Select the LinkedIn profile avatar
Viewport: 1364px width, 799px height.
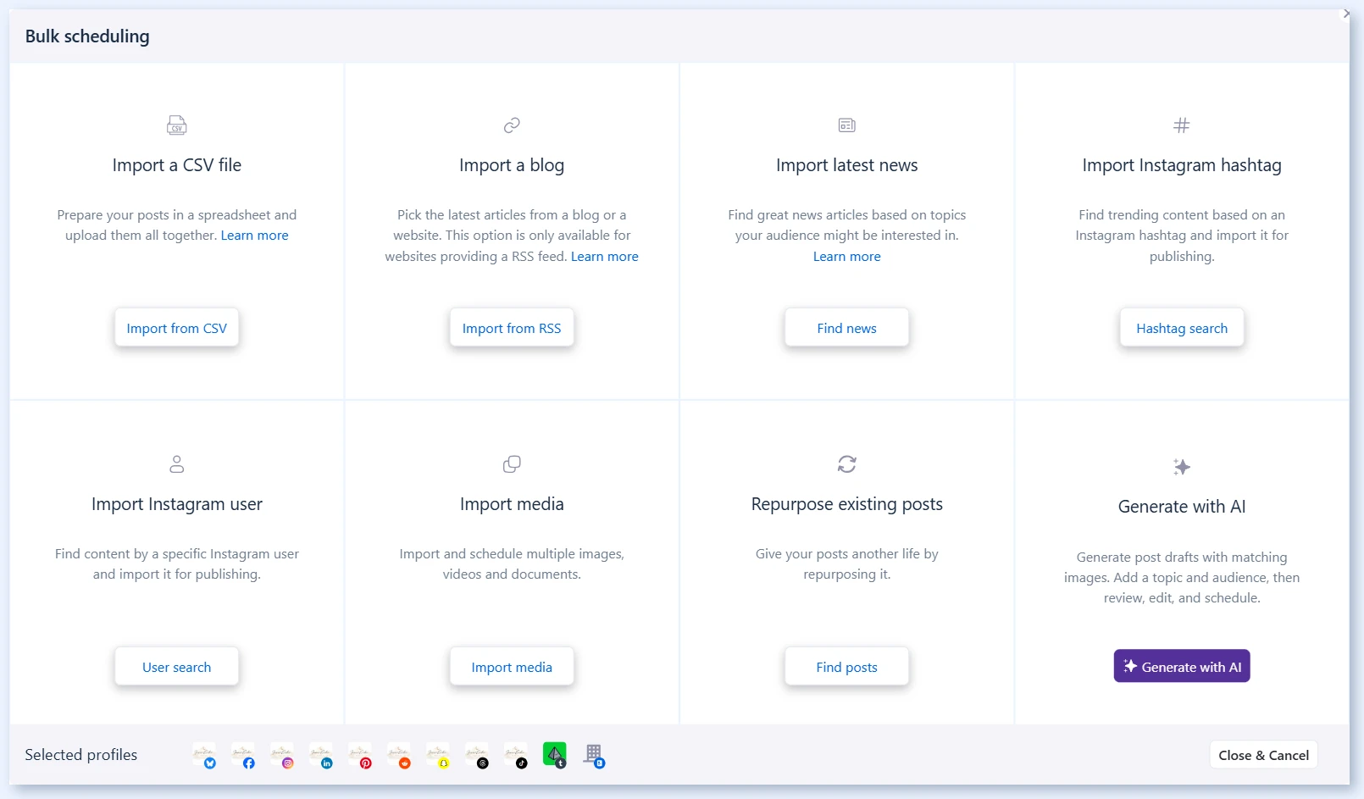tap(321, 754)
